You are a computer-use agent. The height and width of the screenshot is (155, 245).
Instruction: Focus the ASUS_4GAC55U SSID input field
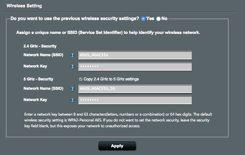(x=135, y=55)
